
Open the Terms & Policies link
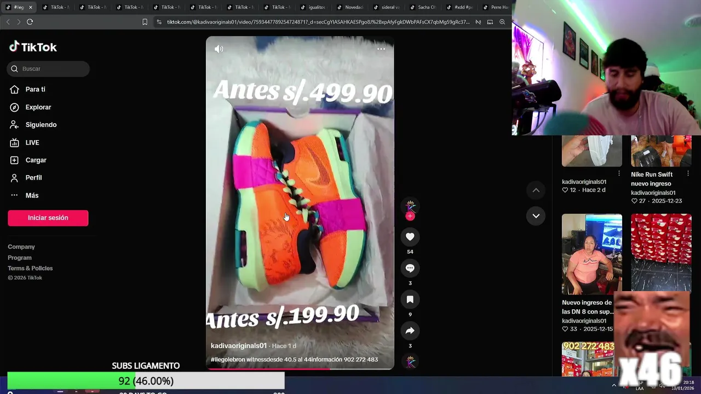tap(30, 268)
